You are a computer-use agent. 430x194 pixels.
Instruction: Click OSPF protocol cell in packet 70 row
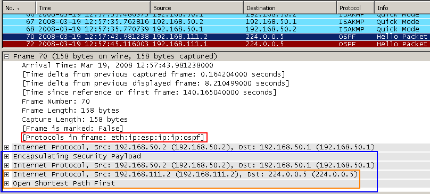[347, 37]
